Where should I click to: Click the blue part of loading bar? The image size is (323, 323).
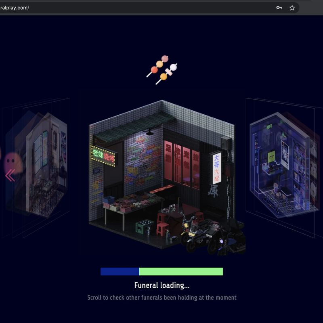point(120,271)
